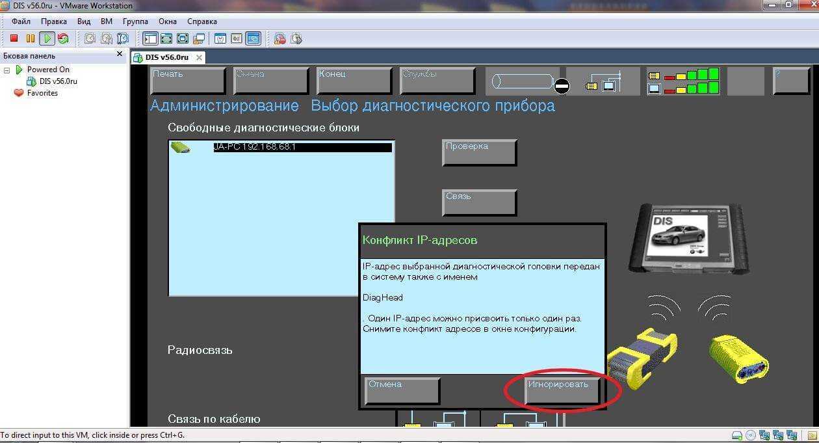Click the snapshot manager wrench-clock icon
Viewport: 819px width, 443px height.
pos(122,39)
